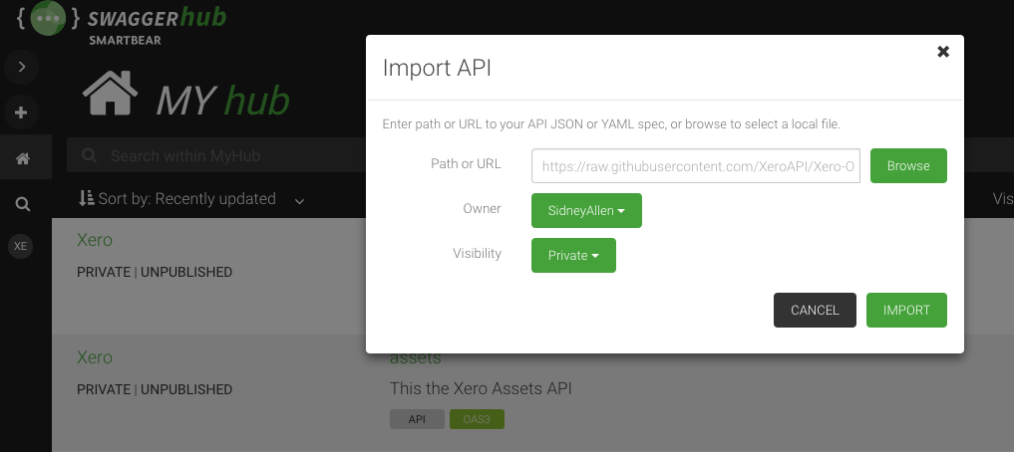The width and height of the screenshot is (1014, 452).
Task: Click 'This the Xero Assets API' description
Action: click(x=481, y=388)
